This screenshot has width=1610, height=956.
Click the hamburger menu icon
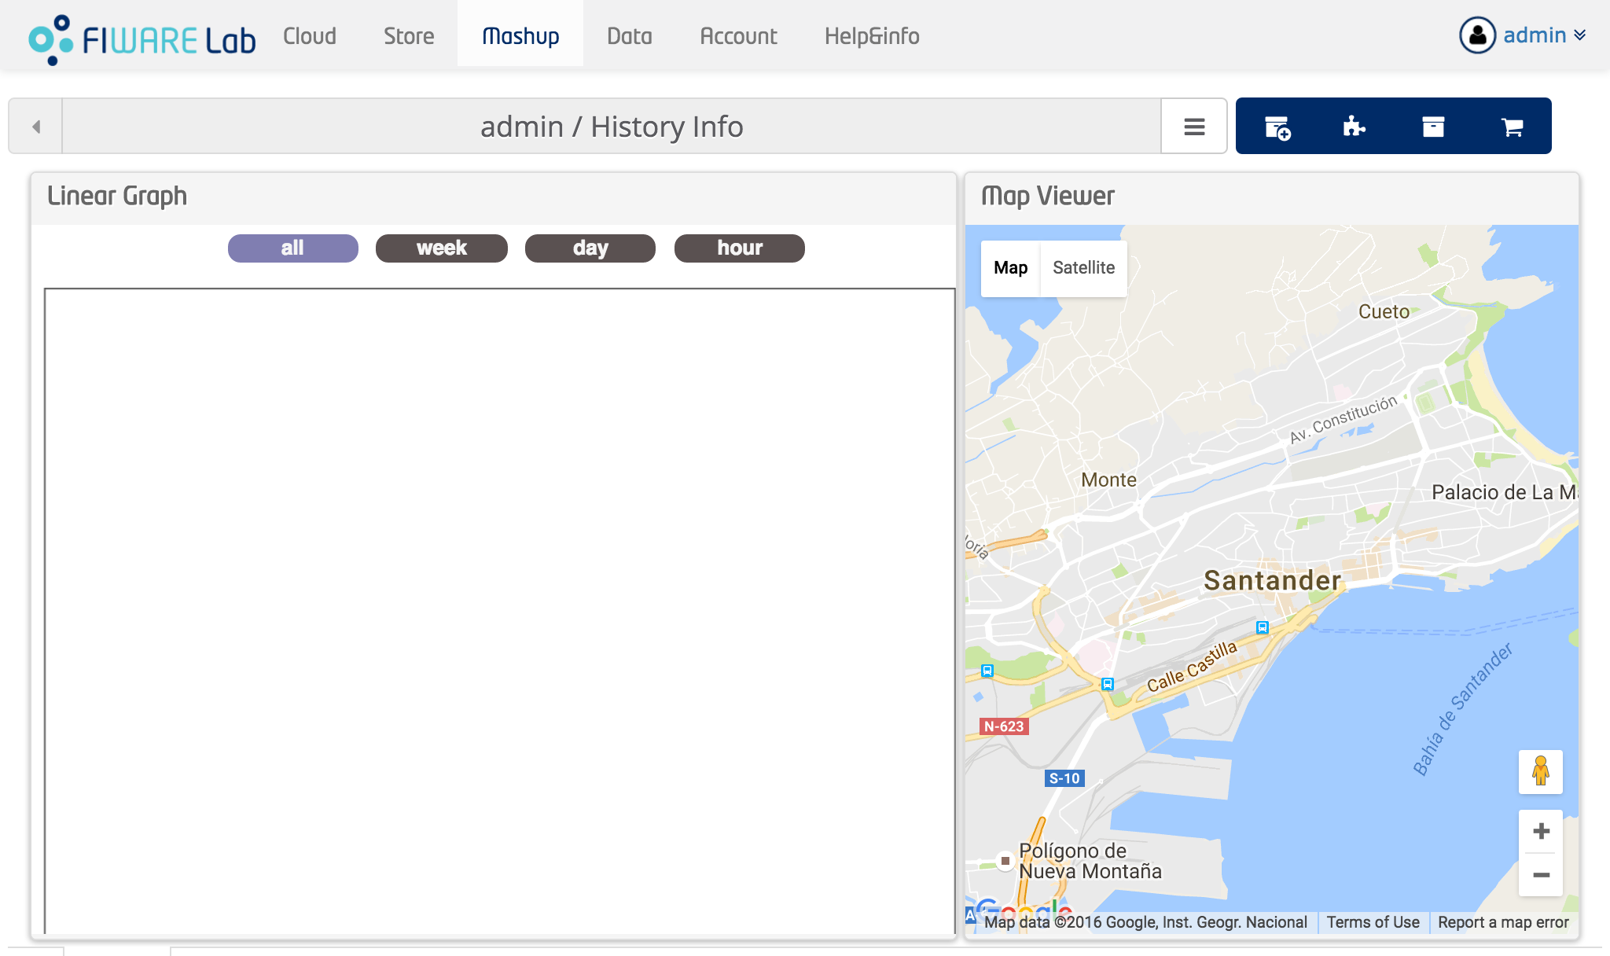1195,125
